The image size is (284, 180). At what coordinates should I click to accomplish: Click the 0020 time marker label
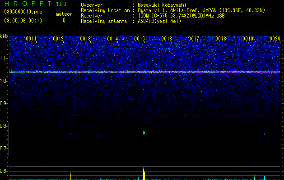click(x=275, y=39)
